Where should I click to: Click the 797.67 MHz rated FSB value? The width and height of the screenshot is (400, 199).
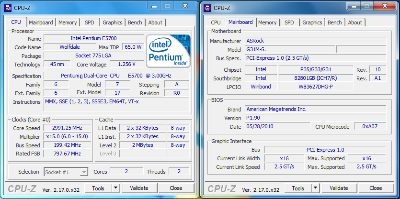[x=67, y=154]
